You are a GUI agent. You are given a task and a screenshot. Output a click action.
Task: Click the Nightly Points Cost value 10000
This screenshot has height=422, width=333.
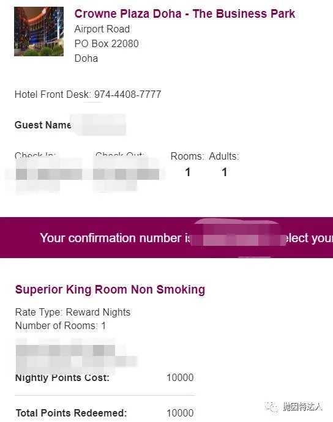point(180,377)
